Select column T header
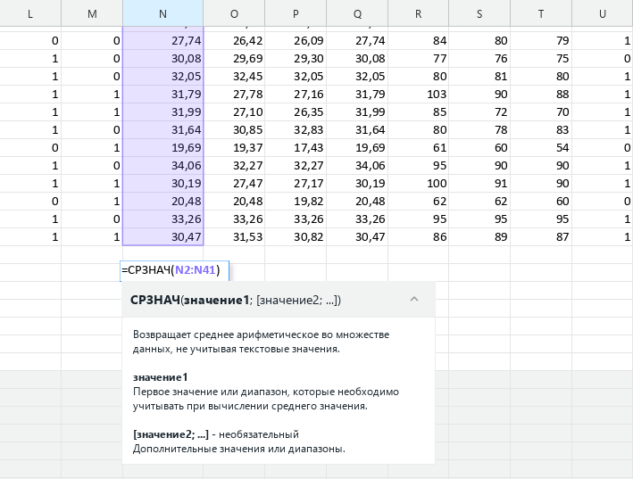The height and width of the screenshot is (479, 633). pyautogui.click(x=541, y=13)
